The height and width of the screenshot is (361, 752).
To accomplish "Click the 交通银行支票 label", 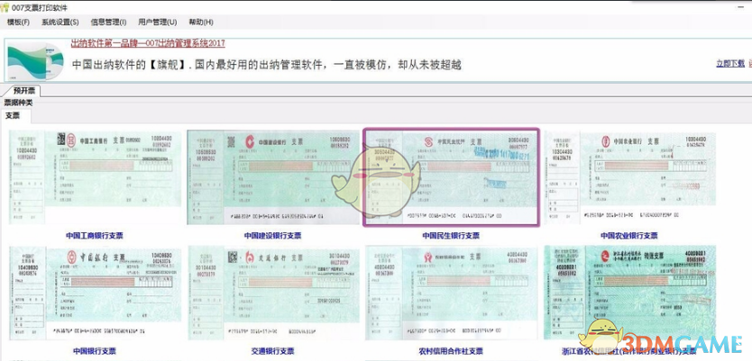I will click(273, 351).
